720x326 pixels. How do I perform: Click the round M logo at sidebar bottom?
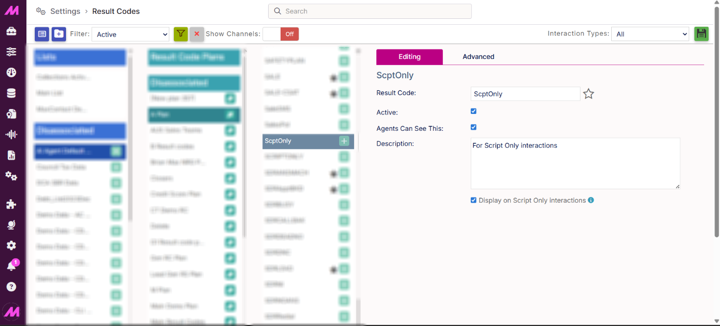pos(11,312)
